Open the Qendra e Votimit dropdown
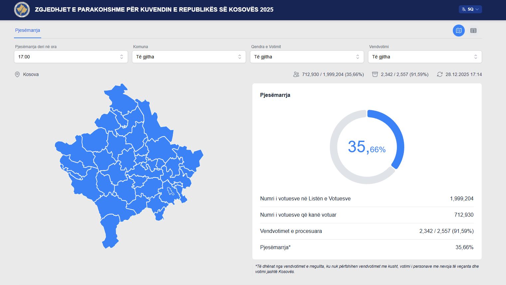506x285 pixels. [307, 57]
